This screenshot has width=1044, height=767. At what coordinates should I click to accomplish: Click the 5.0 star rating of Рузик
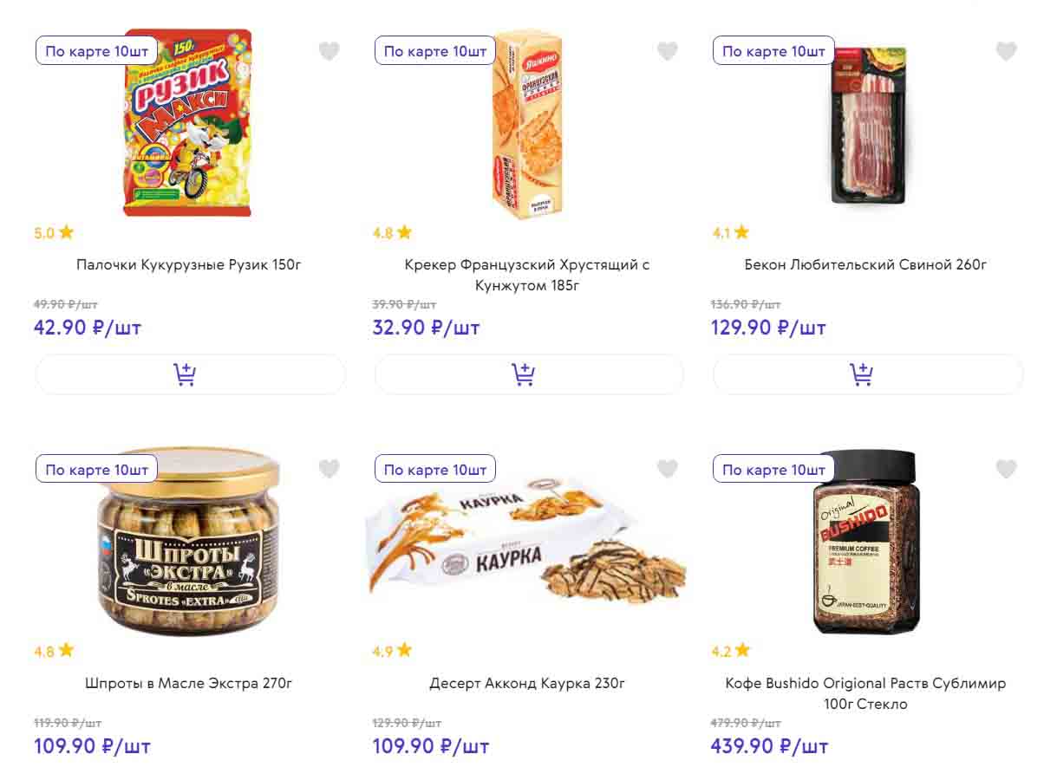[54, 232]
